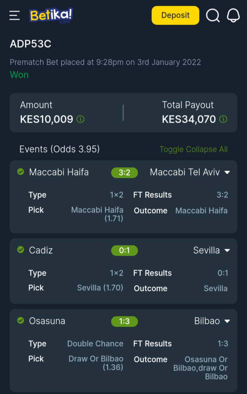Viewport: 247px width, 394px height.
Task: Collapse the Sevilla event arrow
Action: coord(227,250)
